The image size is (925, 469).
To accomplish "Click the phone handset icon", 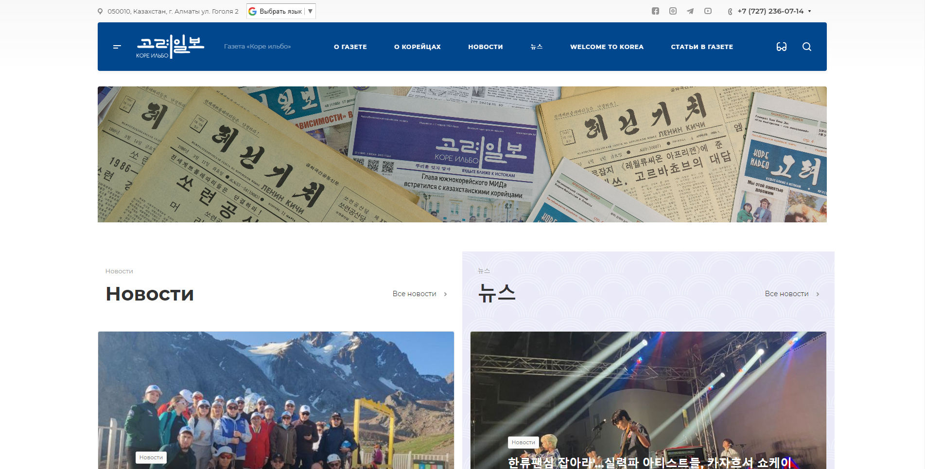I will click(x=730, y=12).
